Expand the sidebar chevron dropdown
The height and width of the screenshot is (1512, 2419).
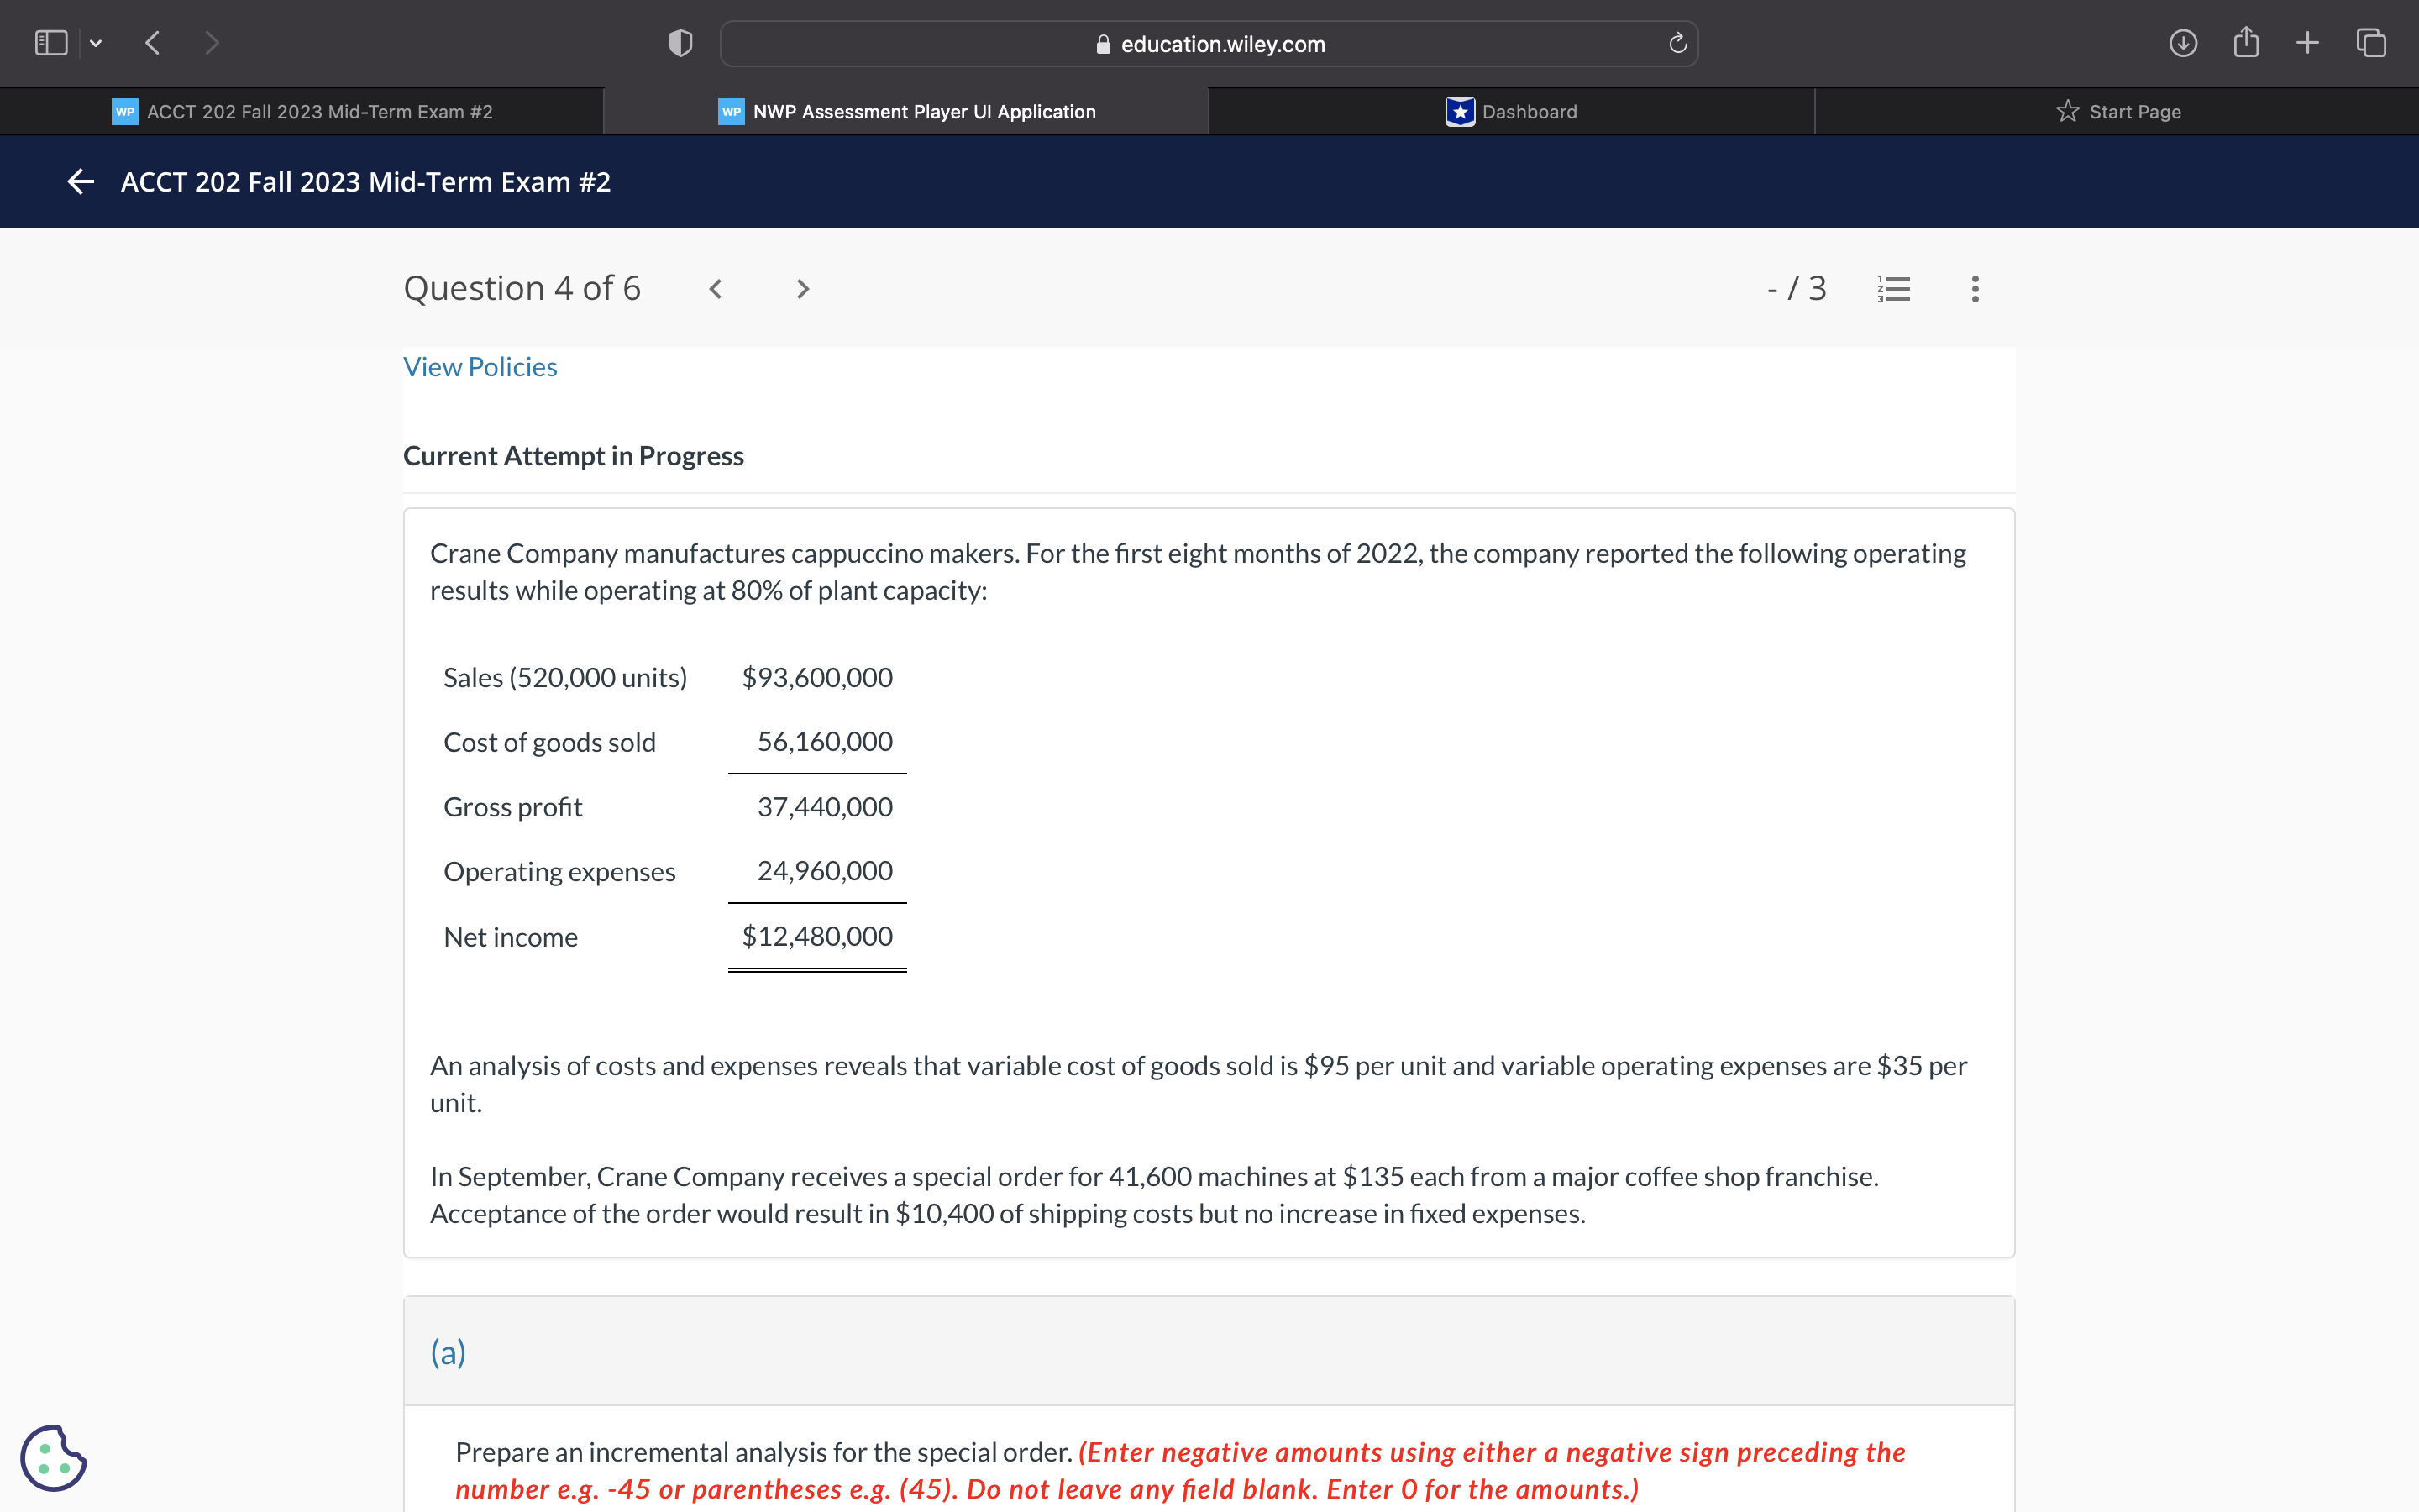click(97, 42)
